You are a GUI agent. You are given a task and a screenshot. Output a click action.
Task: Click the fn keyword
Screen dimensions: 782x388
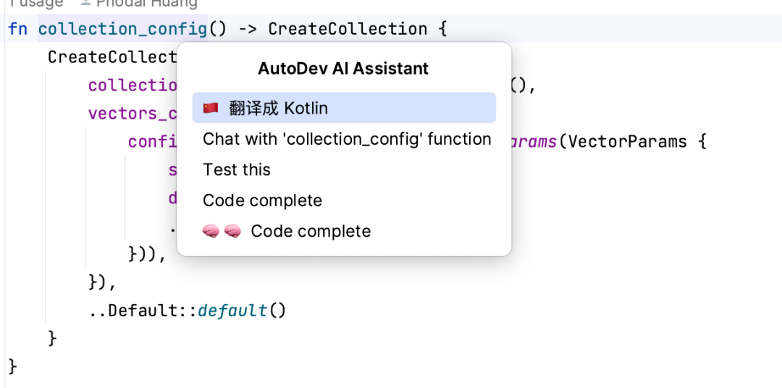pos(18,29)
